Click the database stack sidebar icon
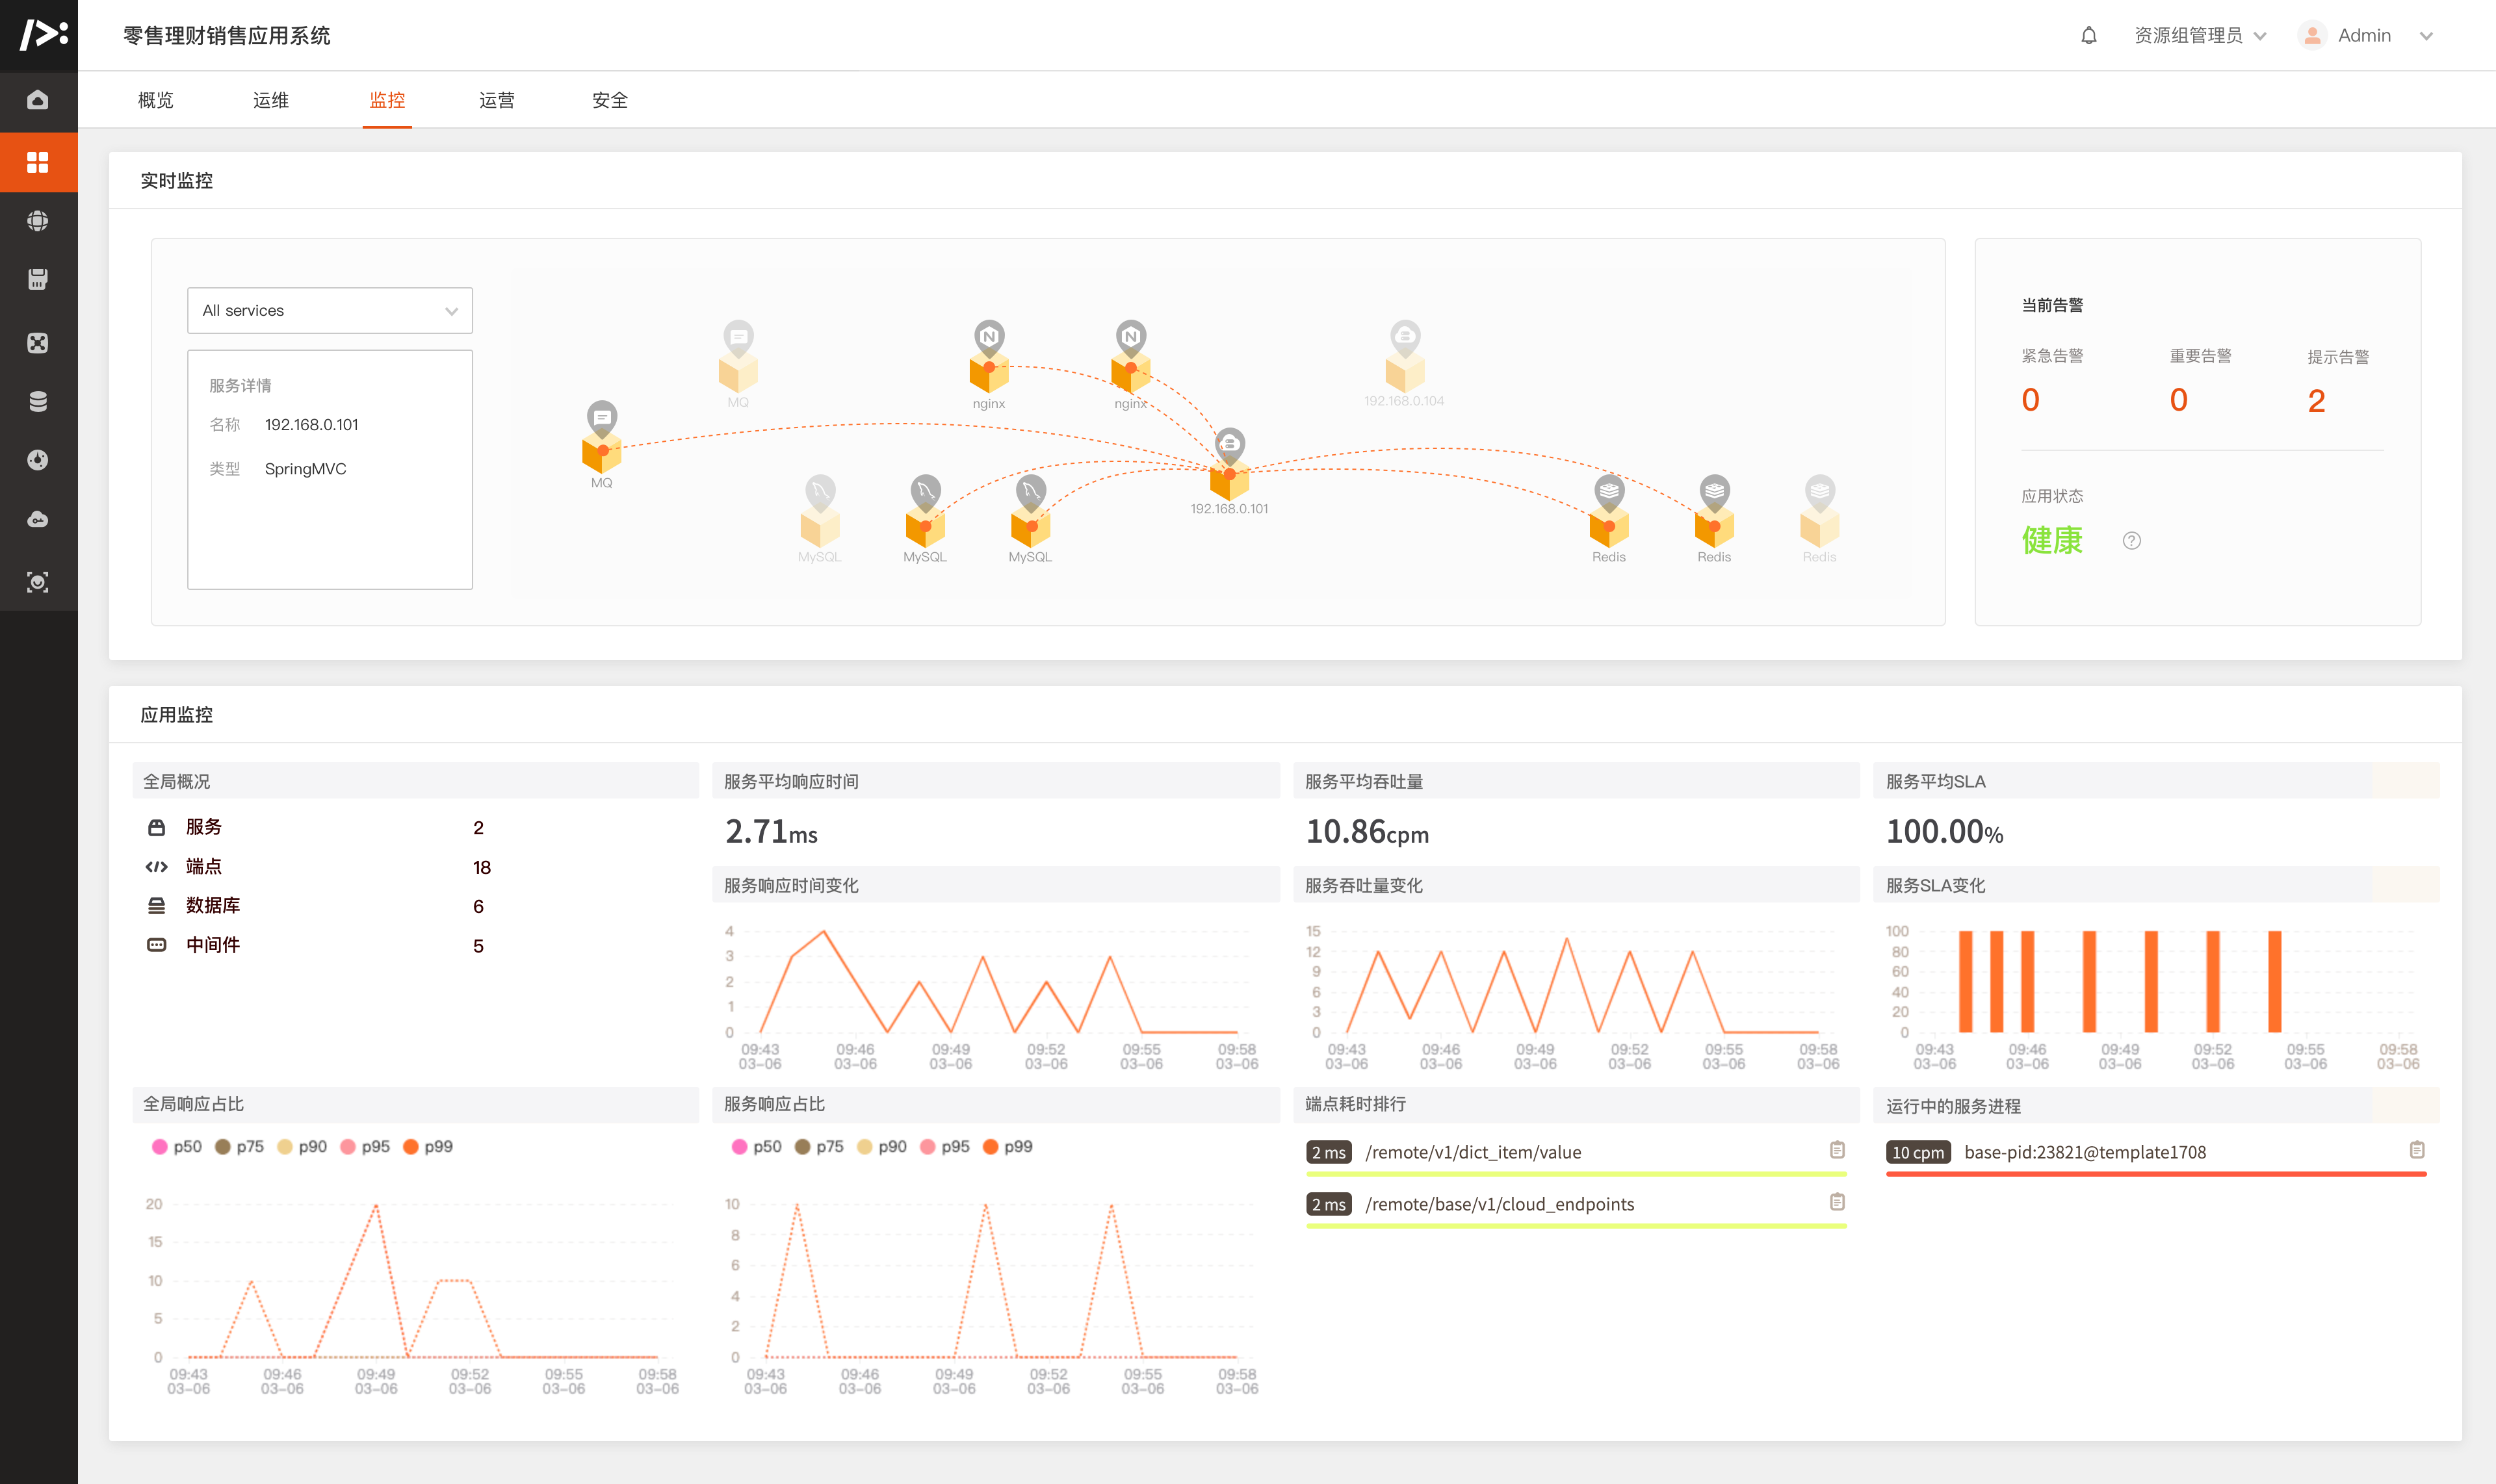Image resolution: width=2496 pixels, height=1484 pixels. click(38, 401)
